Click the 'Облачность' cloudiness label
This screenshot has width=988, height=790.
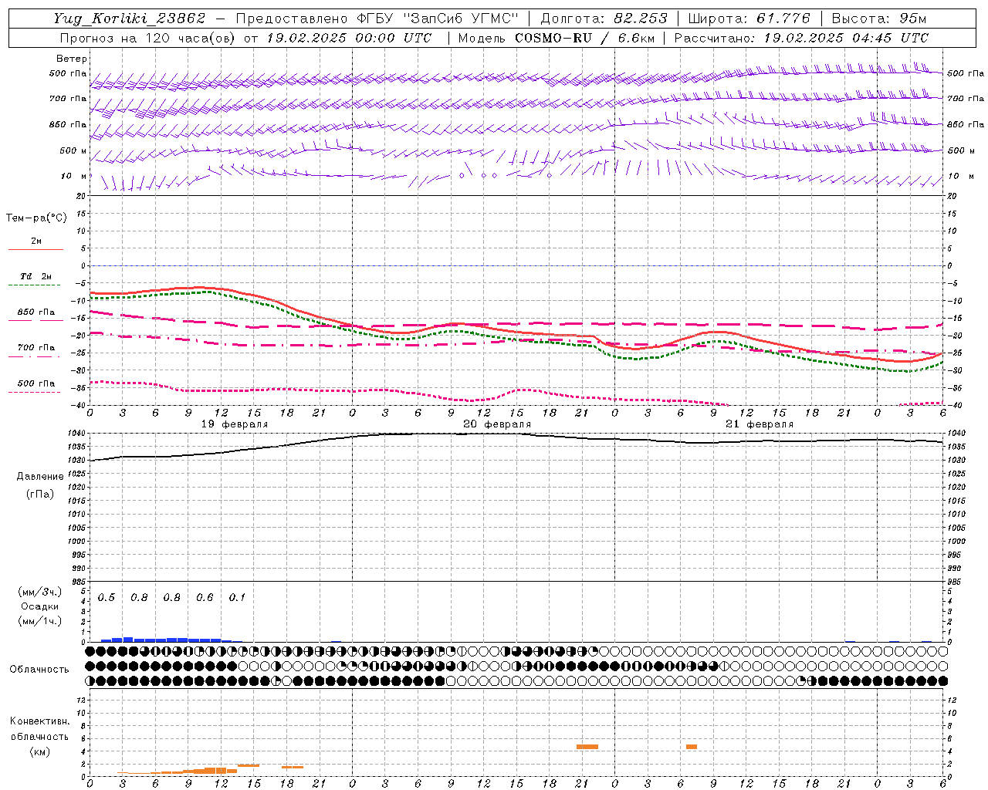39,670
